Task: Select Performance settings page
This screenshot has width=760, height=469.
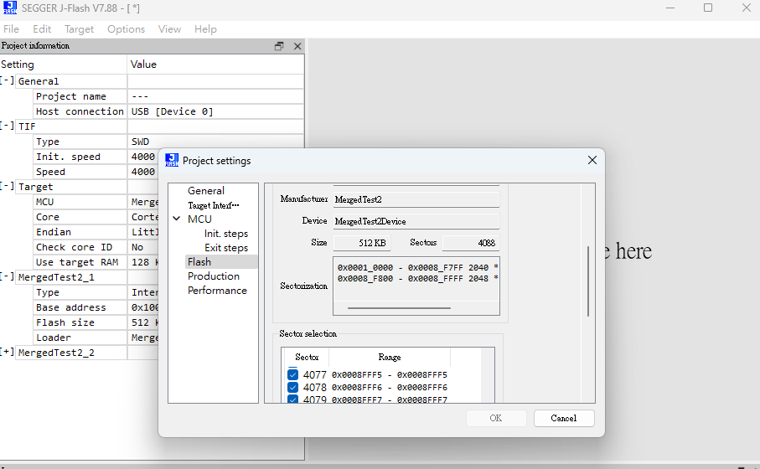Action: [217, 291]
